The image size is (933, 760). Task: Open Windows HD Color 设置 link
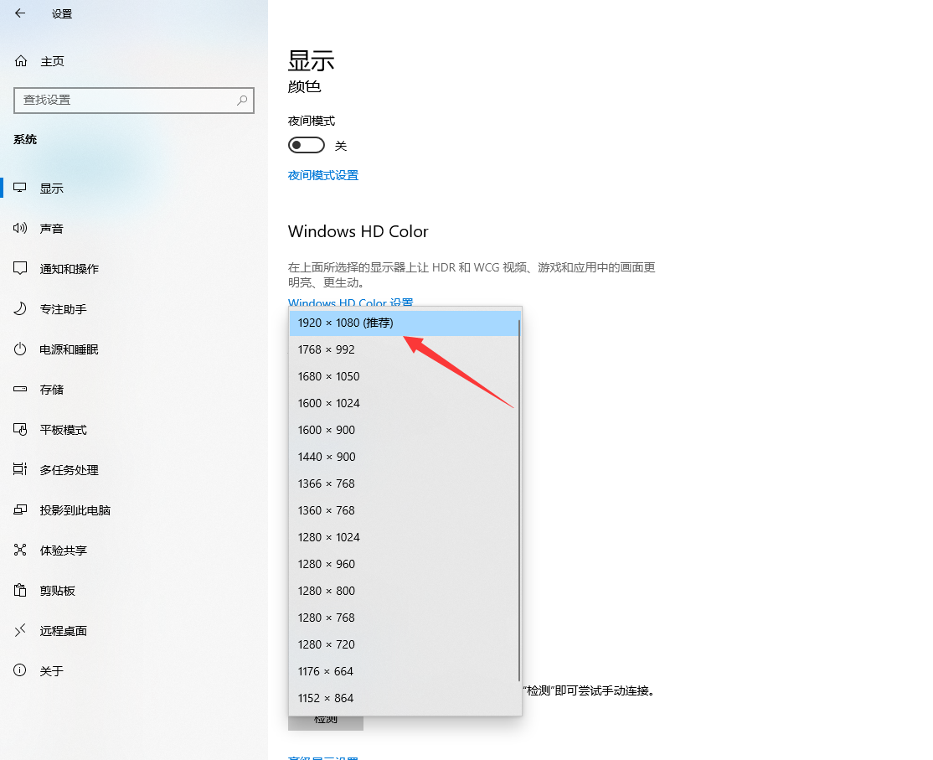[350, 302]
